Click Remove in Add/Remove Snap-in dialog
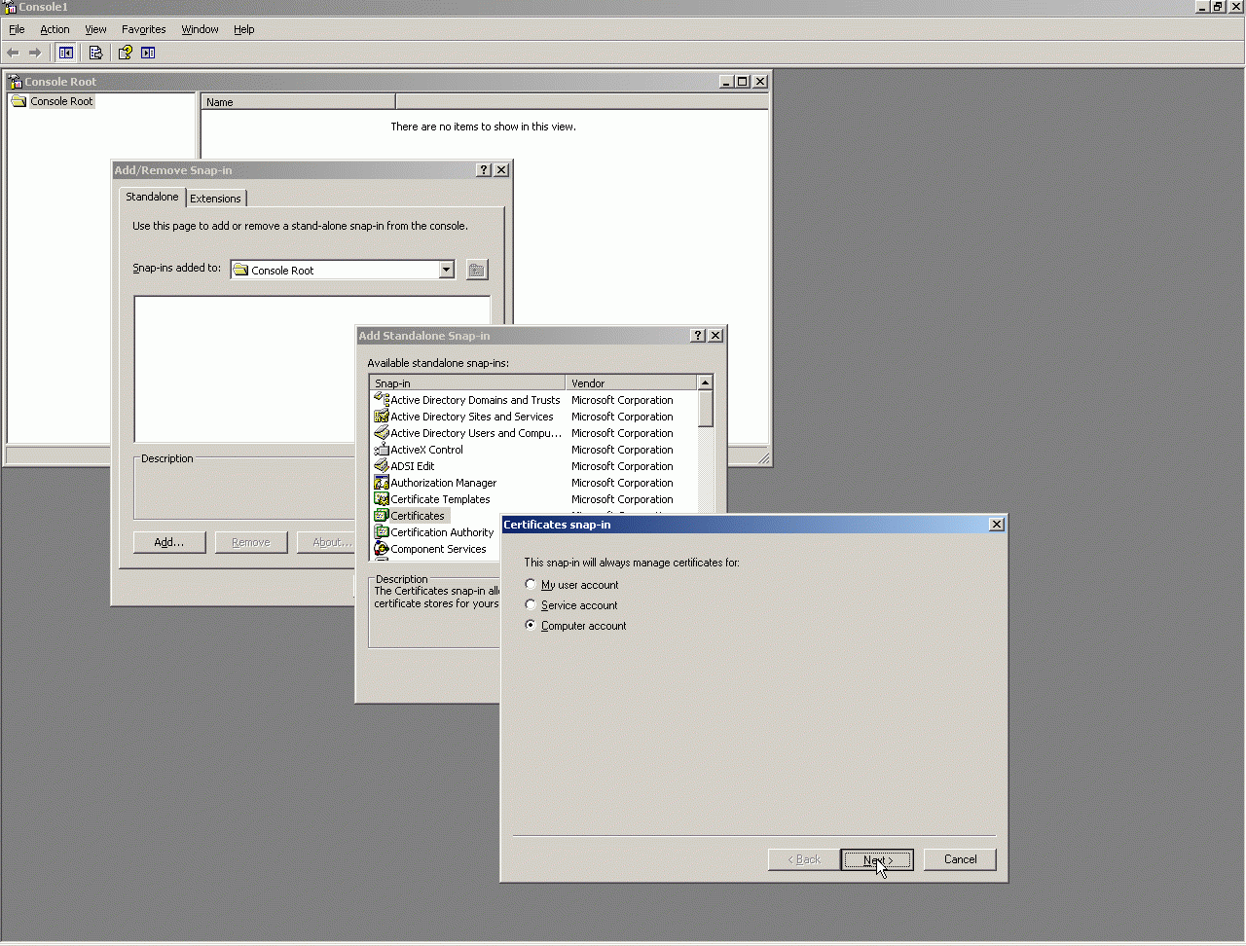 [251, 542]
